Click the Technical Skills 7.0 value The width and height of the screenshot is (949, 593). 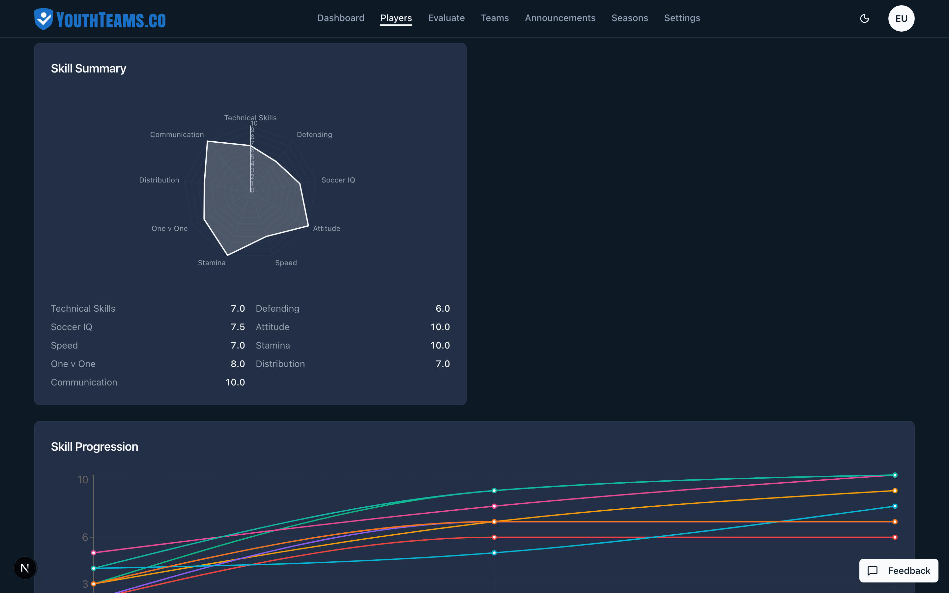pos(238,309)
